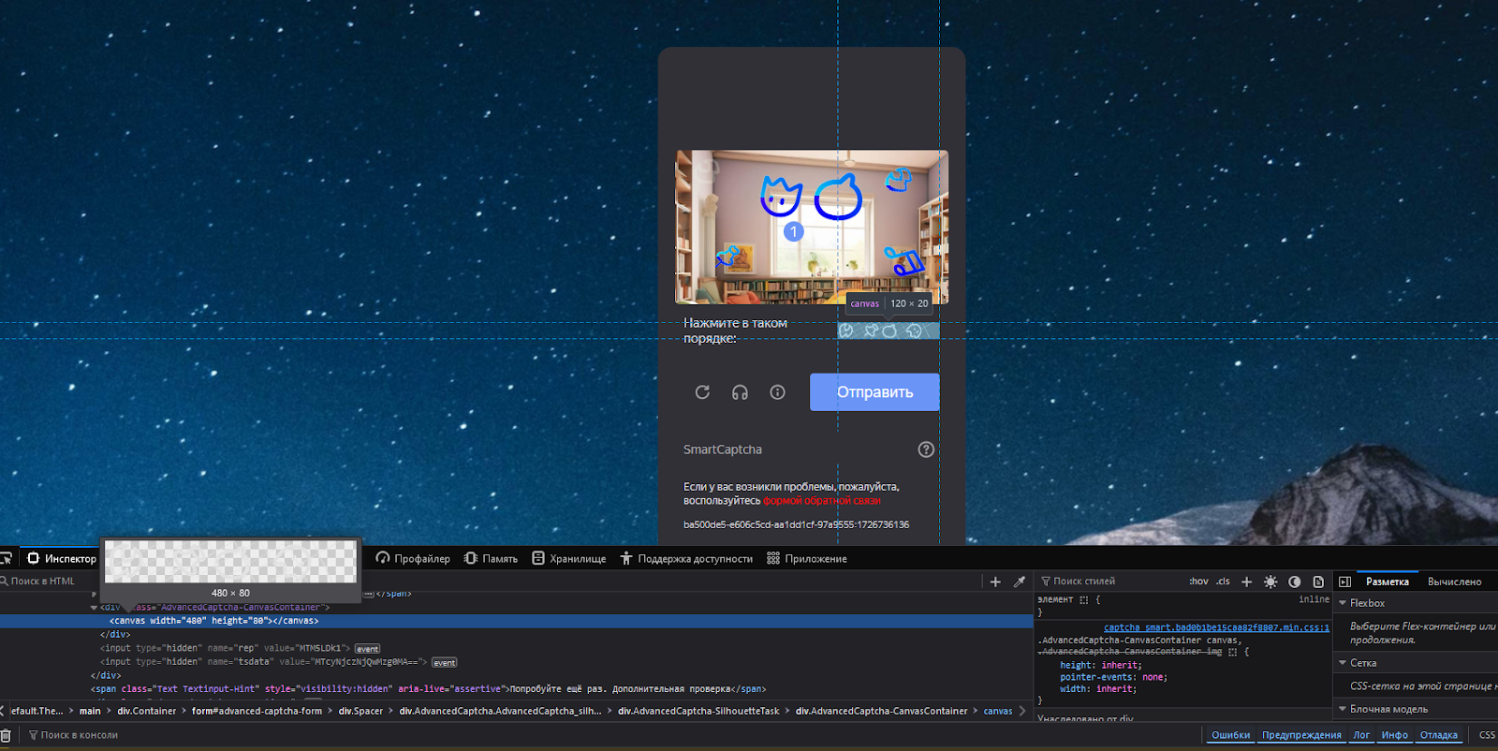Click the Отправить submit button
Screen dimensions: 1498x751
click(874, 392)
